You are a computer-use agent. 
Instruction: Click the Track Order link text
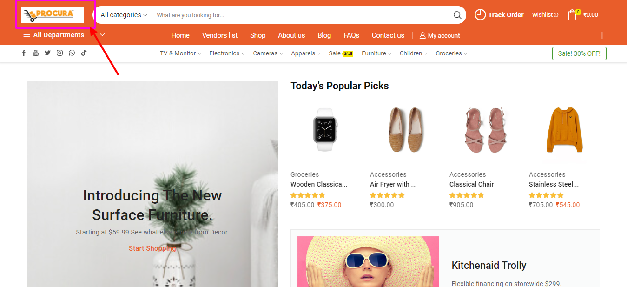506,15
